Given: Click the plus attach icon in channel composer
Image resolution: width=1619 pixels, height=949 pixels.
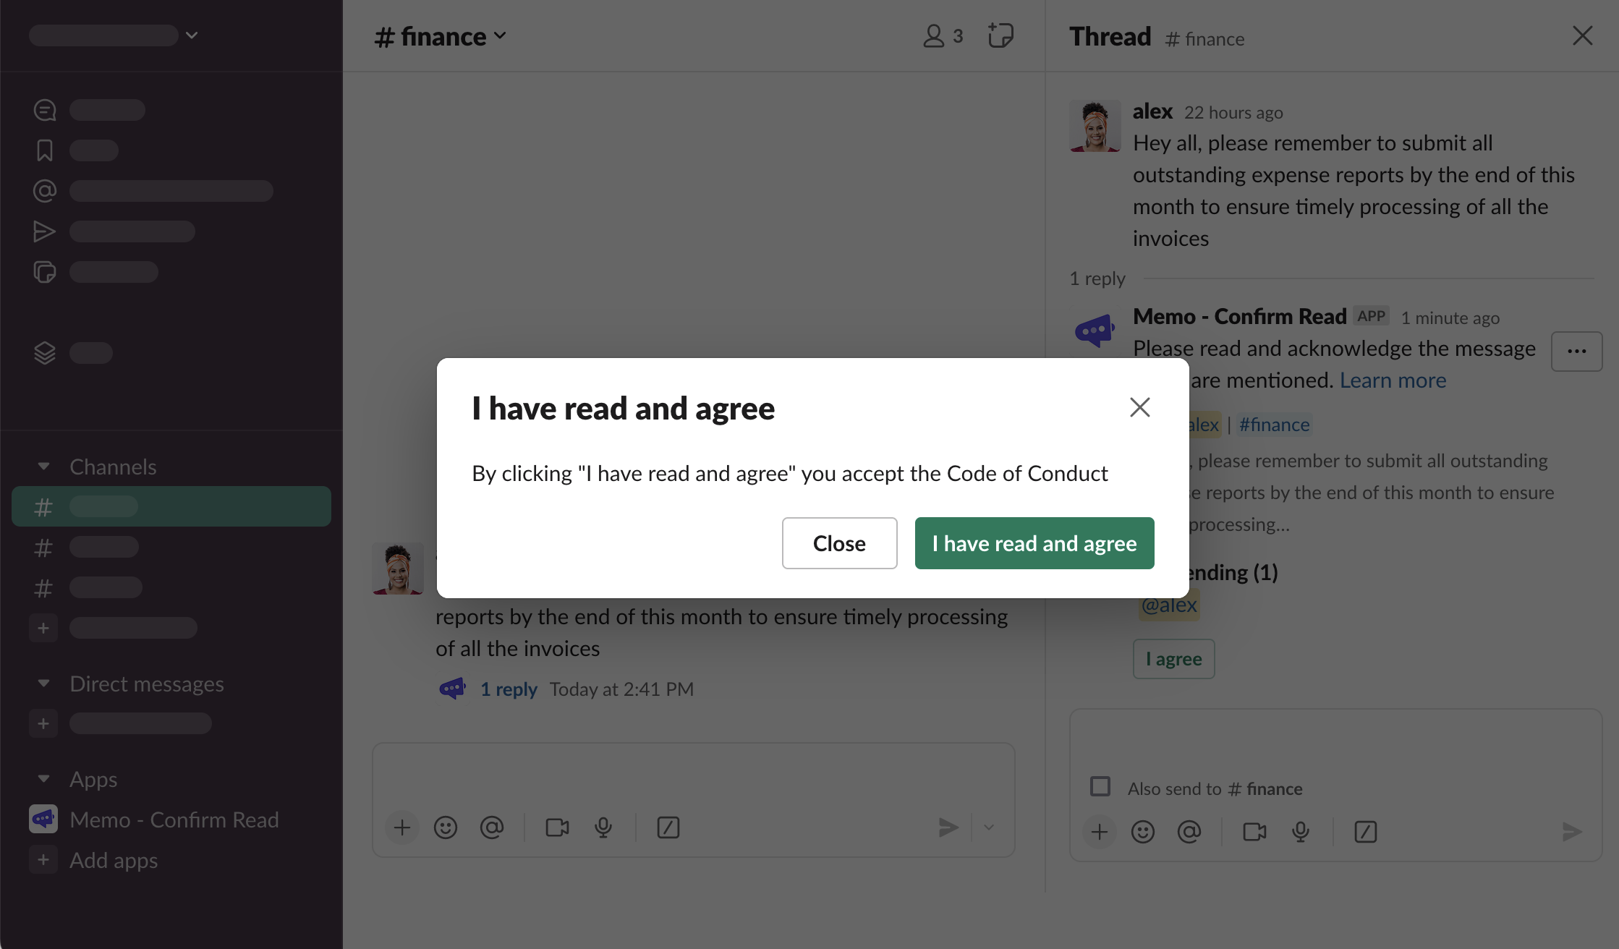Looking at the screenshot, I should click(x=402, y=827).
